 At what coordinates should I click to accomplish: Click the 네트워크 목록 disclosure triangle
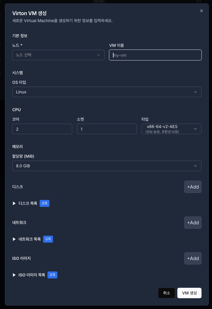click(14, 239)
